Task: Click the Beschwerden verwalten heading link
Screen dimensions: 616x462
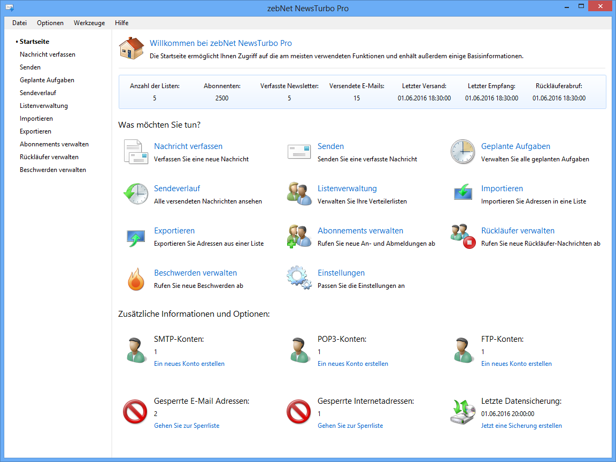Action: point(195,273)
